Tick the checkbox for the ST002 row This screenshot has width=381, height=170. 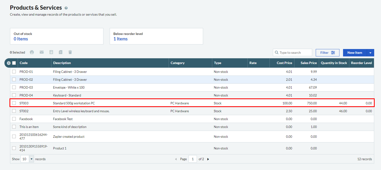tap(14, 111)
